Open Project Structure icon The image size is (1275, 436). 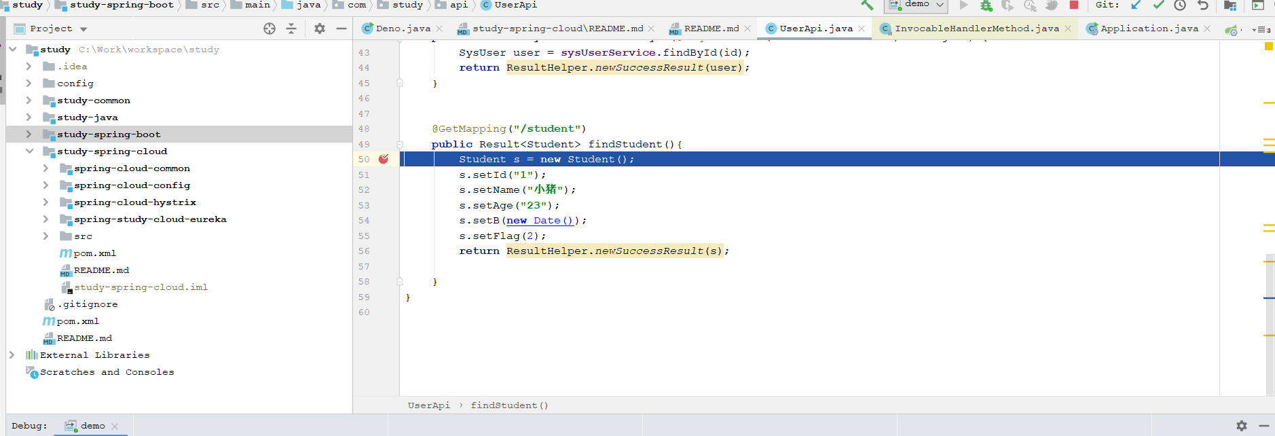pos(1230,5)
